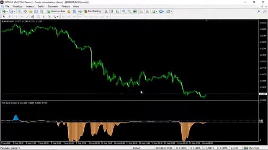Screen dimensions: 268x150
Task: Open the File menu
Action: tap(7, 6)
